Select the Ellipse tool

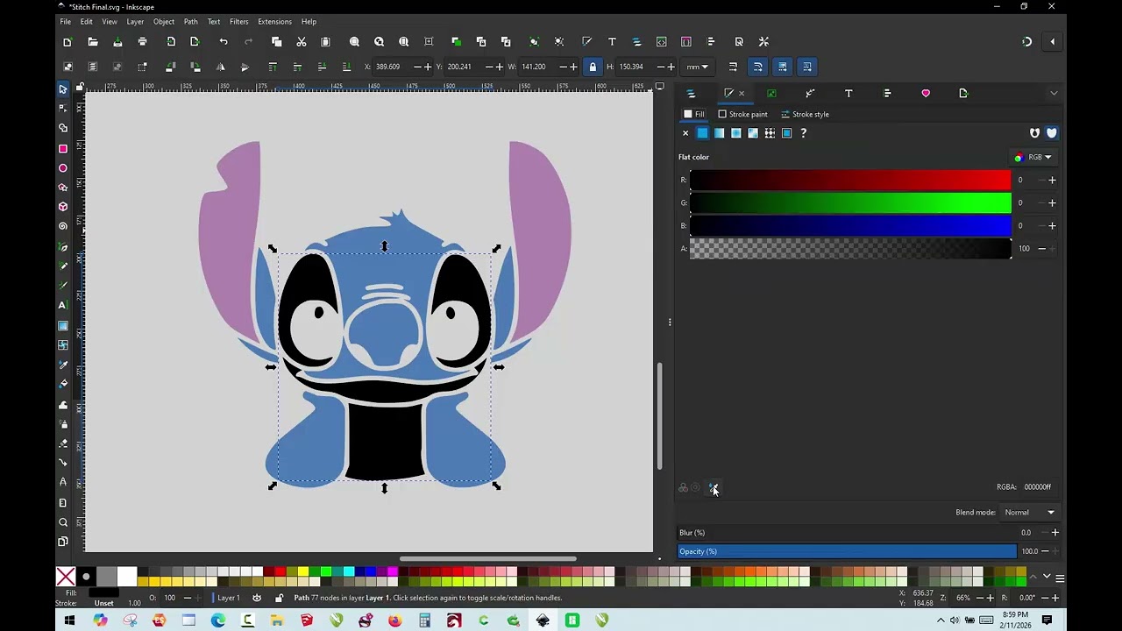click(x=63, y=168)
